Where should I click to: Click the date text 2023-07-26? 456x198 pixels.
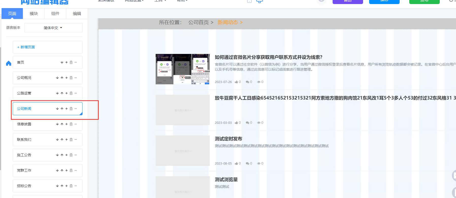[223, 82]
